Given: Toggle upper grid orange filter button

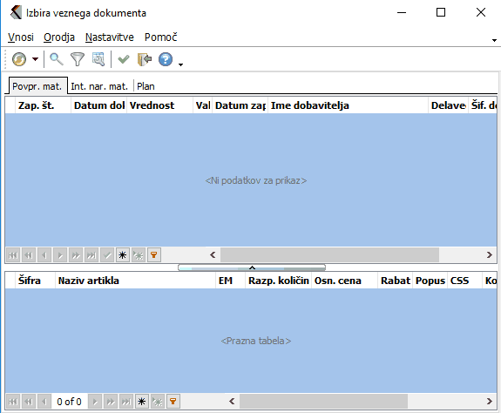Looking at the screenshot, I should (x=153, y=255).
